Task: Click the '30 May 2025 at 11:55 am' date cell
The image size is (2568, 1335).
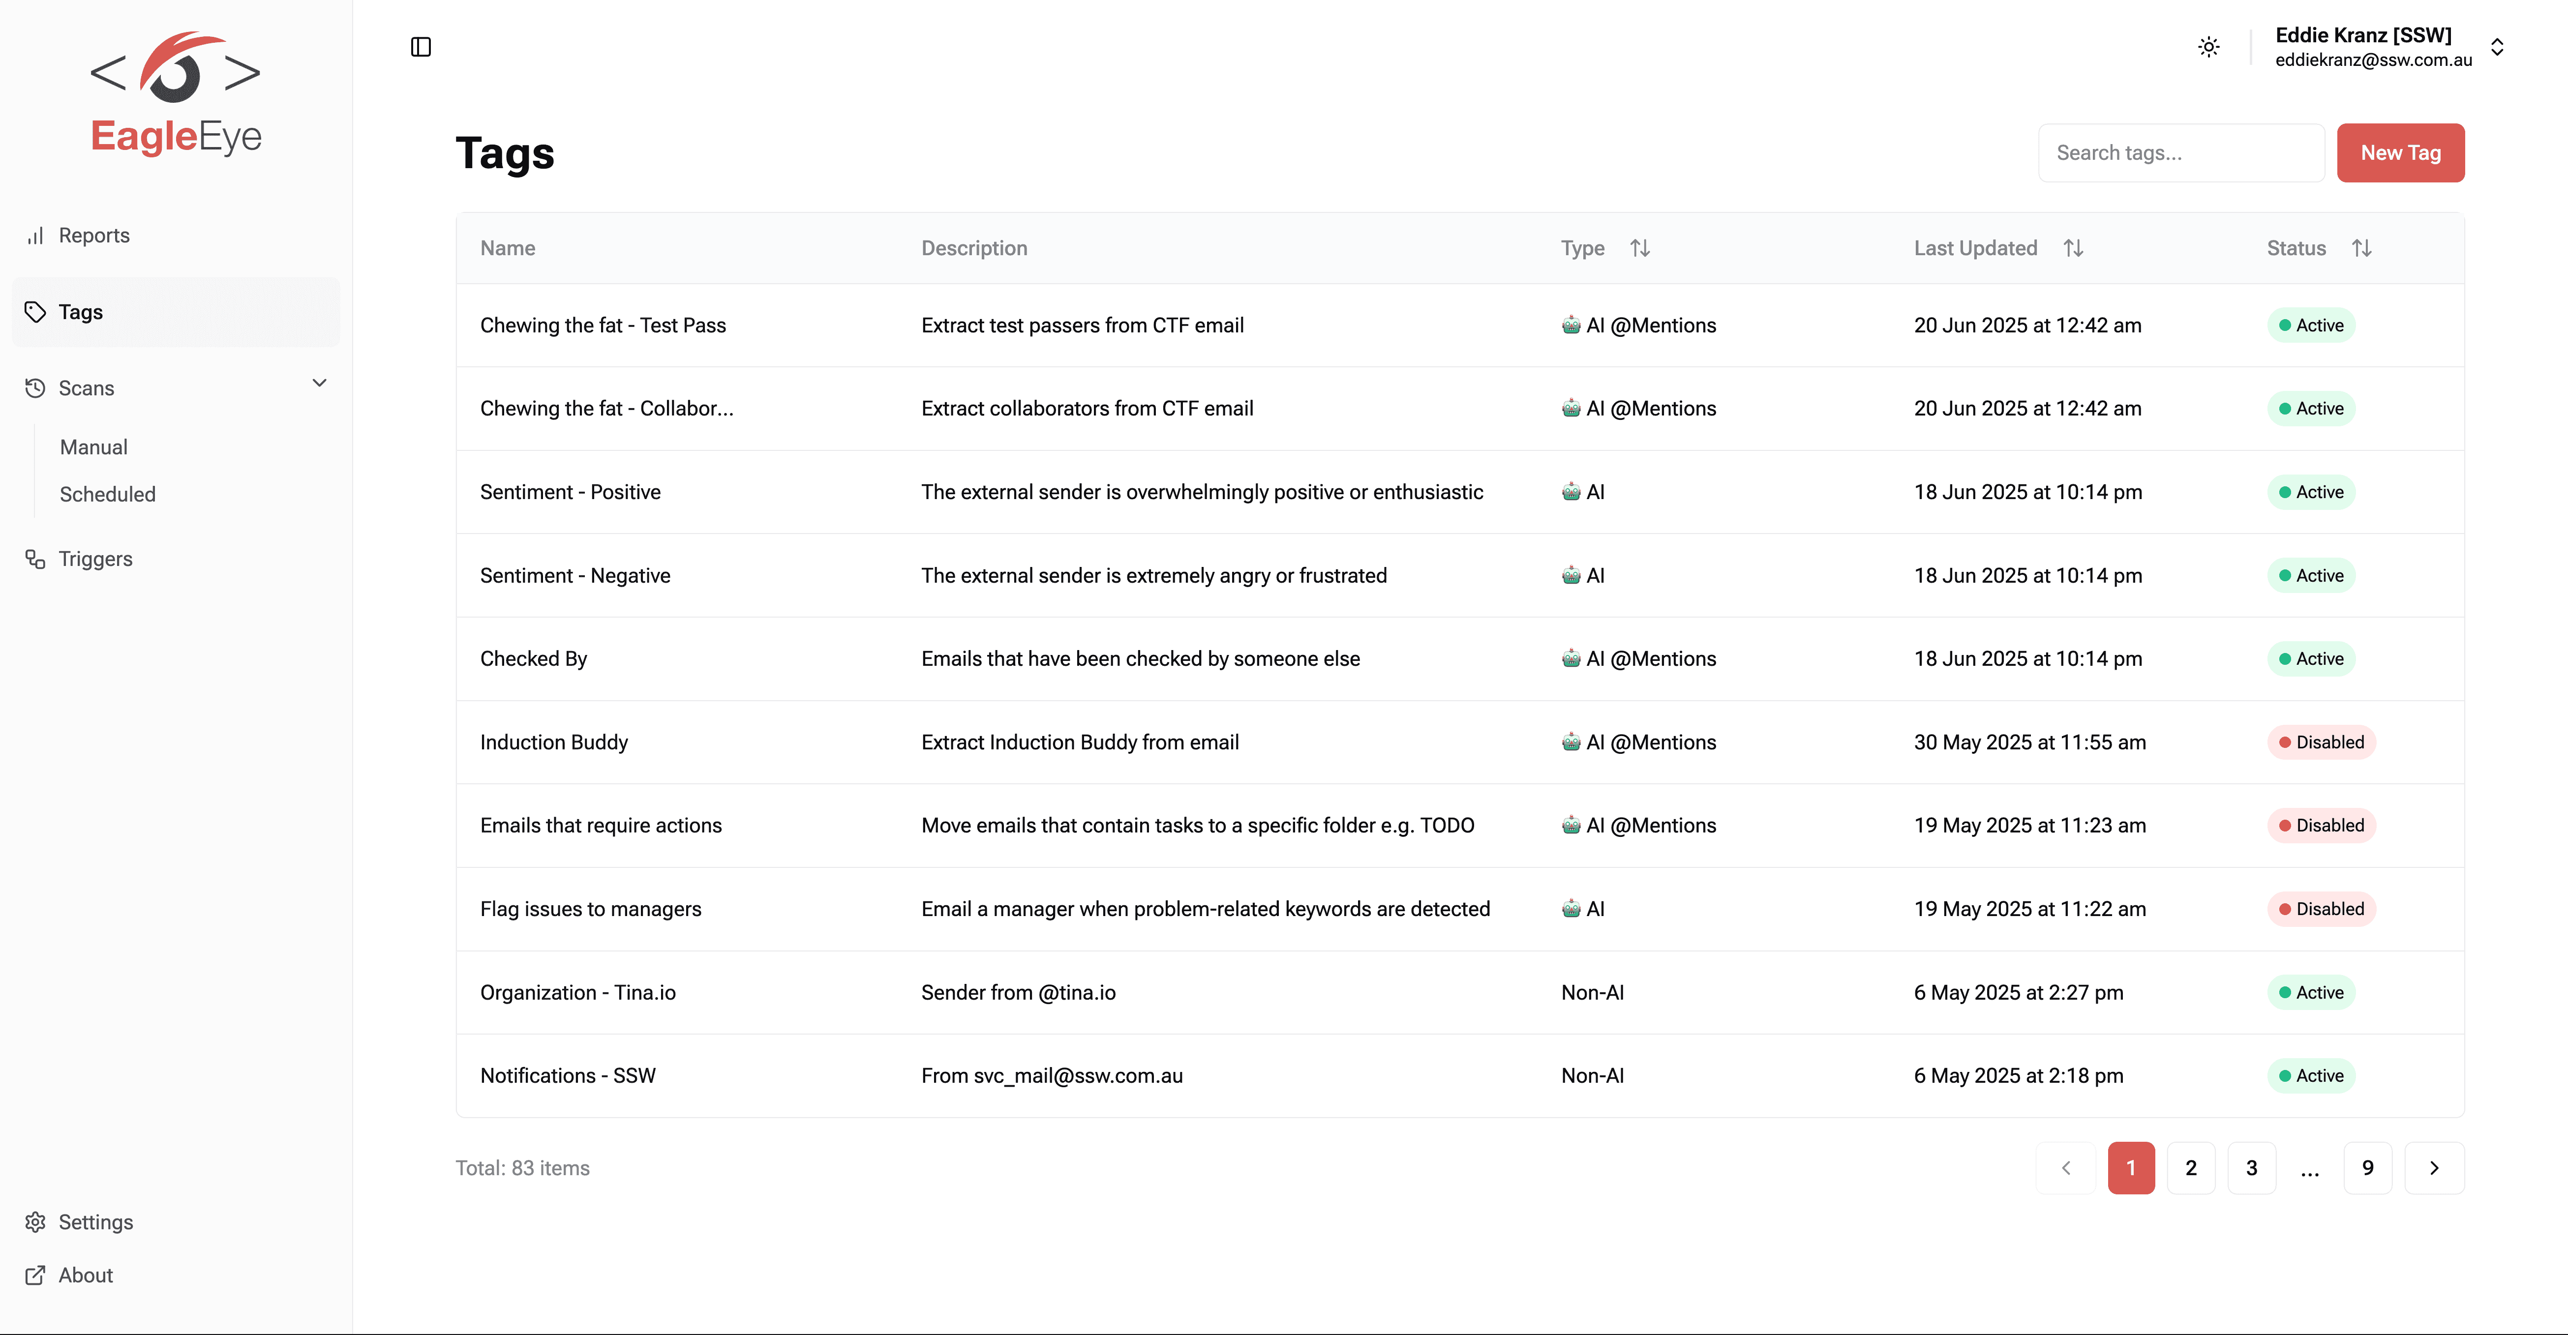Action: pyautogui.click(x=2030, y=742)
